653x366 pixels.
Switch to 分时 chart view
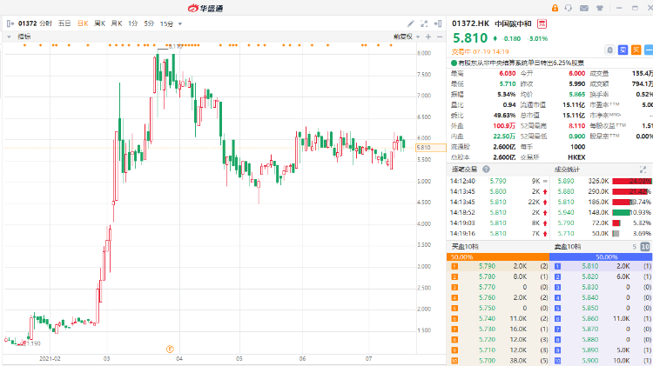pyautogui.click(x=46, y=23)
